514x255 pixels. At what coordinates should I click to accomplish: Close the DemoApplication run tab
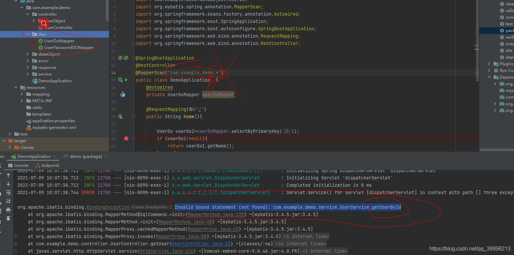(55, 156)
